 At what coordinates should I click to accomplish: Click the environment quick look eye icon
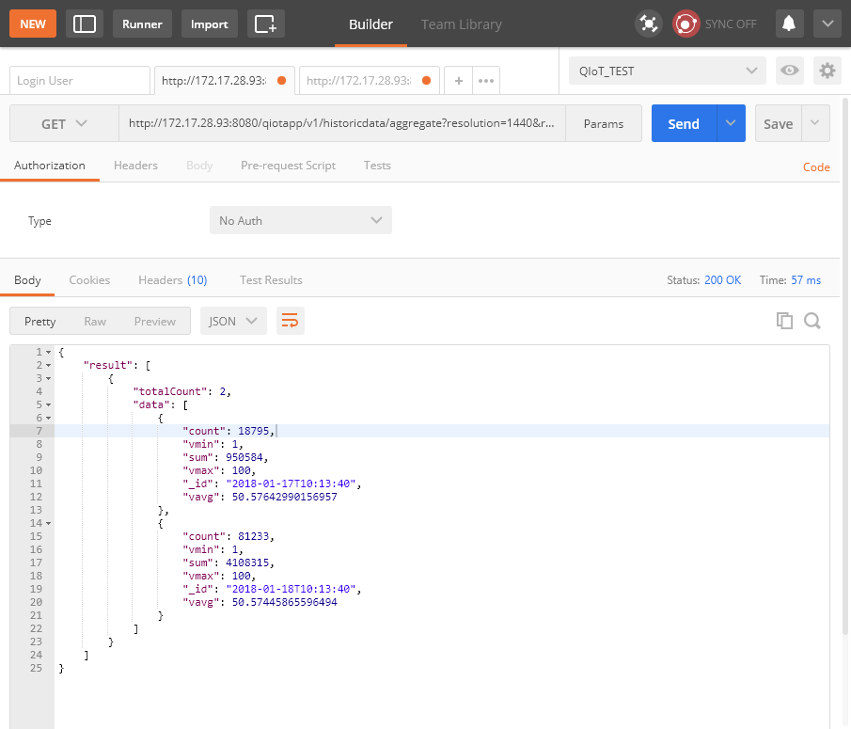click(x=790, y=71)
